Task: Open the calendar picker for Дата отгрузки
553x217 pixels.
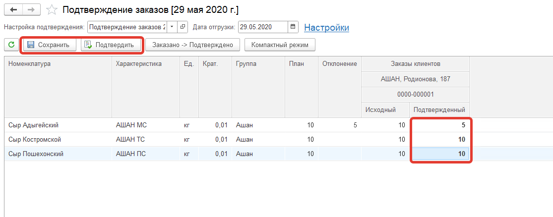Action: (x=293, y=27)
